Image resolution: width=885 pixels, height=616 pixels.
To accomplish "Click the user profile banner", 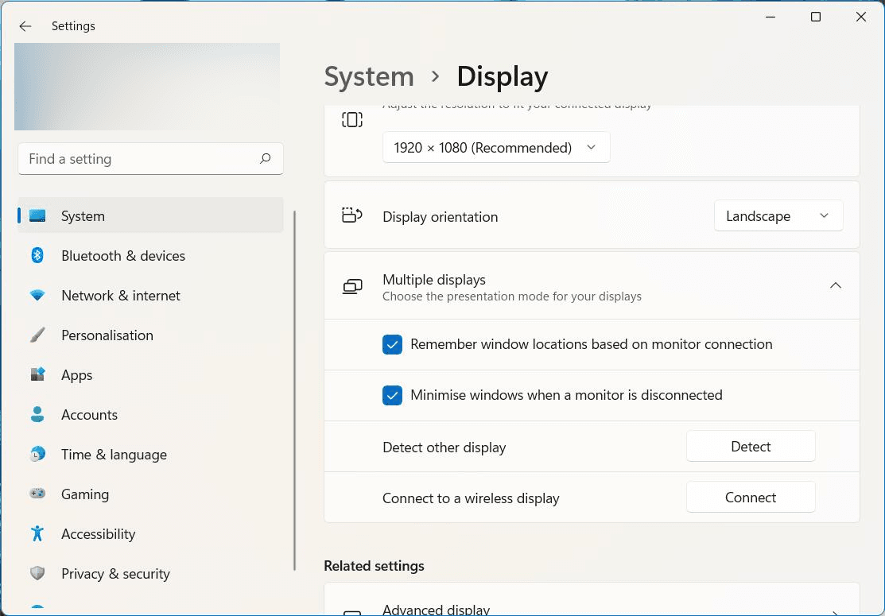I will tap(147, 87).
